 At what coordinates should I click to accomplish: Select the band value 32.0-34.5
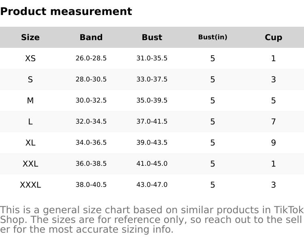[91, 122]
